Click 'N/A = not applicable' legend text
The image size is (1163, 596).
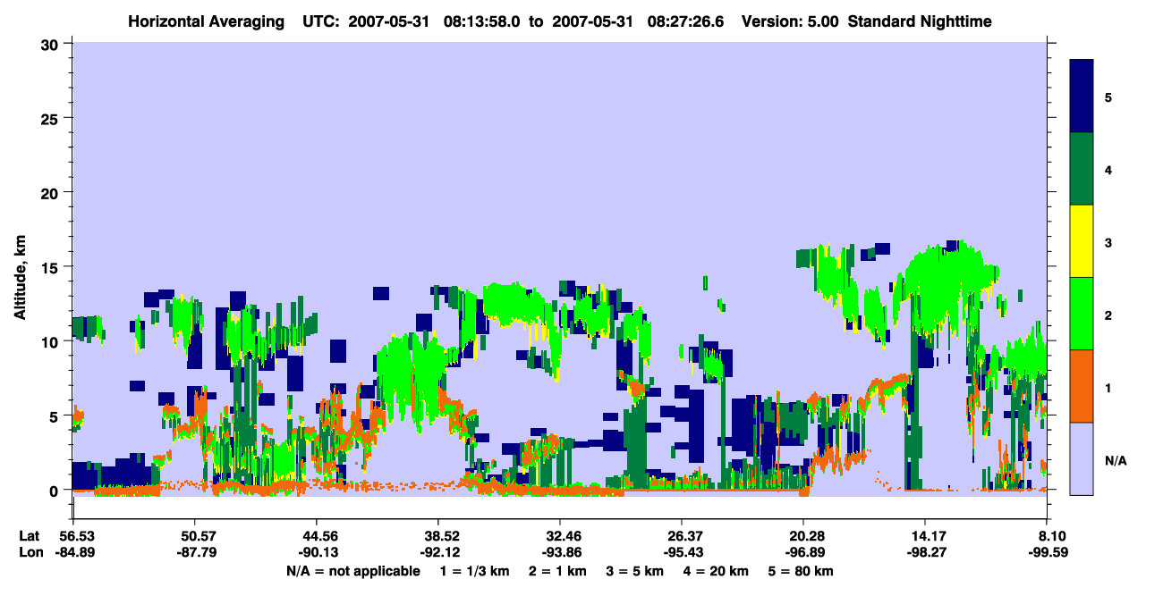tap(353, 571)
